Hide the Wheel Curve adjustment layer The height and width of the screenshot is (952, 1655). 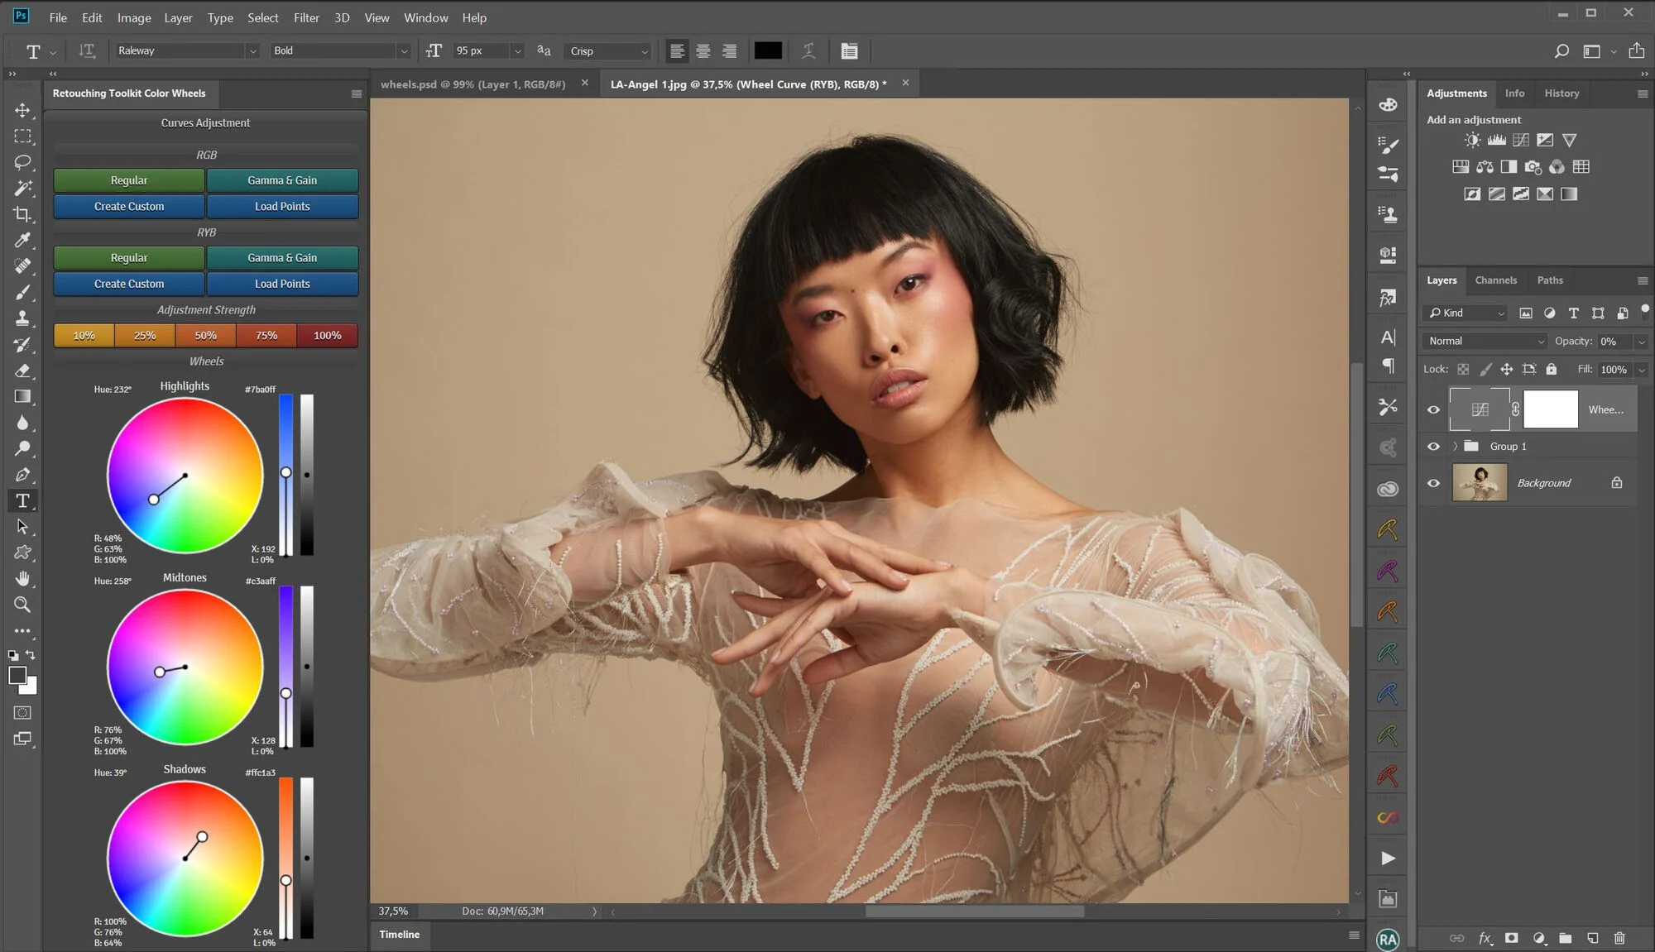(x=1433, y=409)
